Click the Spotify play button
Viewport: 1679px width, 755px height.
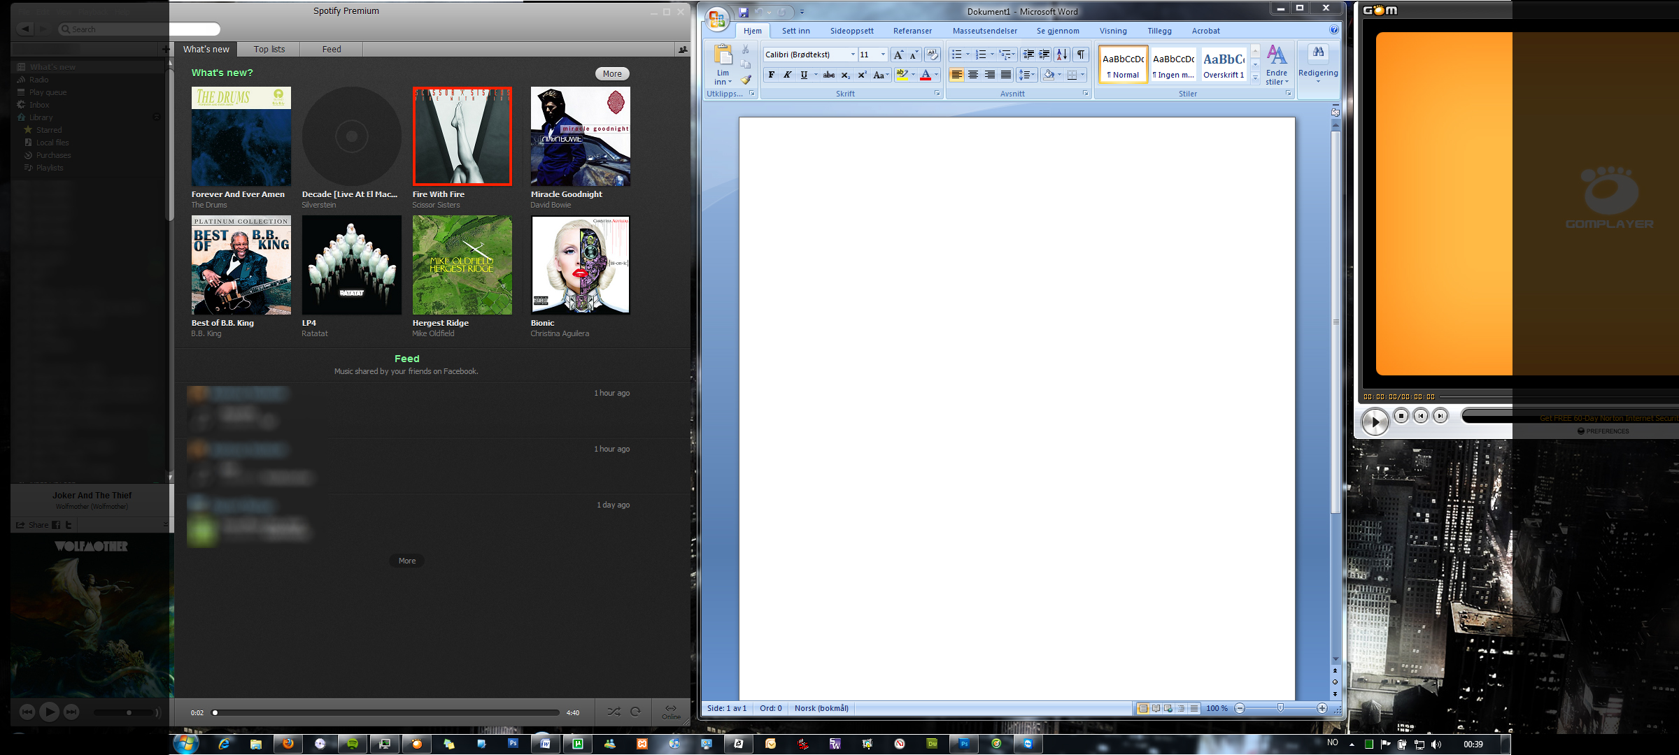49,712
